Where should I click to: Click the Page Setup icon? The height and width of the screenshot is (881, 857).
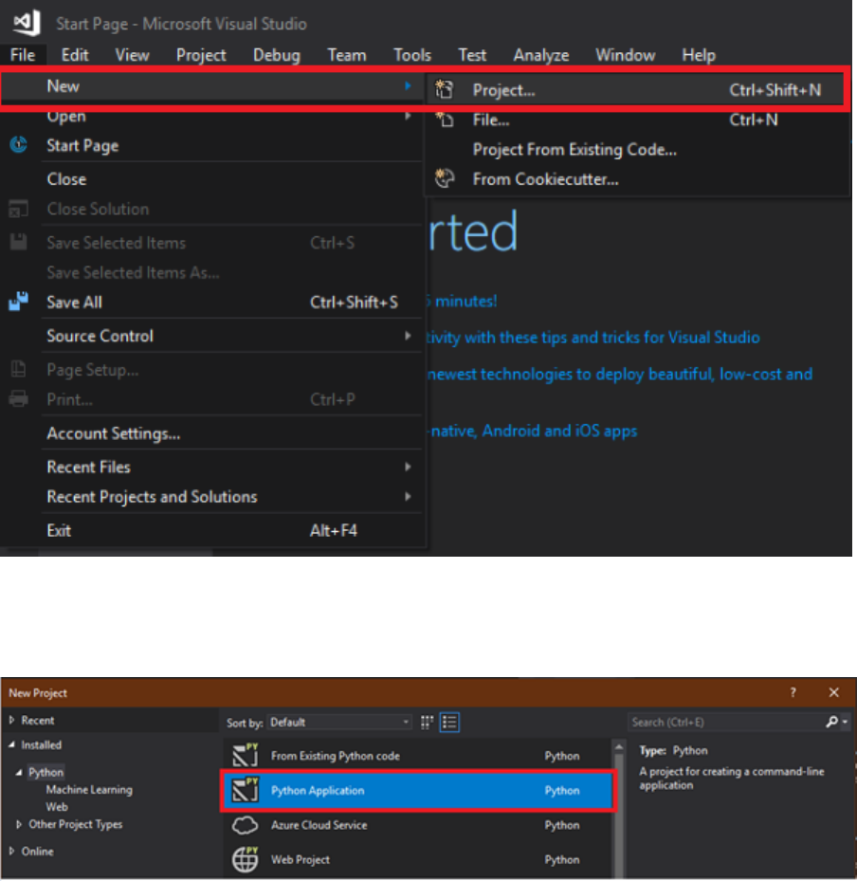19,369
